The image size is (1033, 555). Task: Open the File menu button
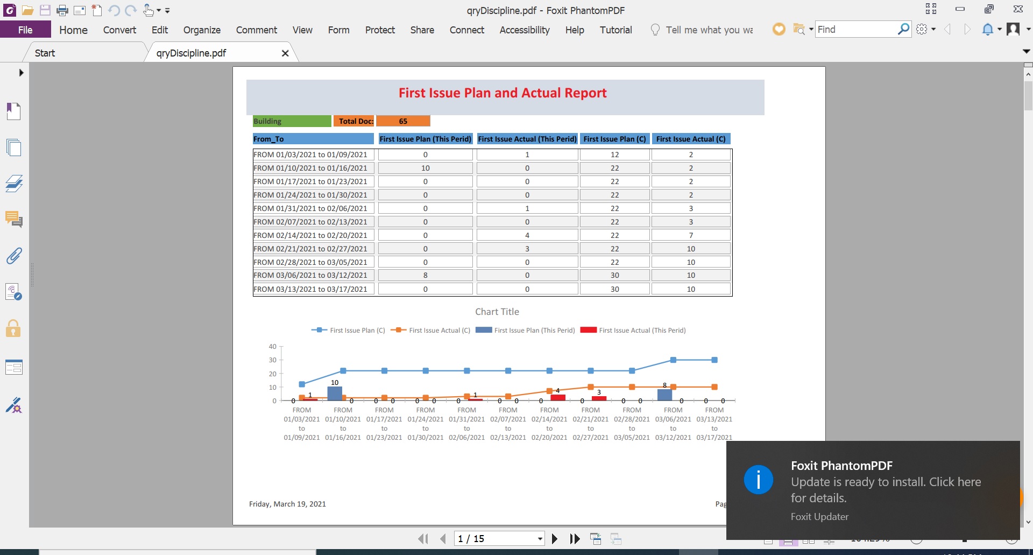click(x=25, y=30)
